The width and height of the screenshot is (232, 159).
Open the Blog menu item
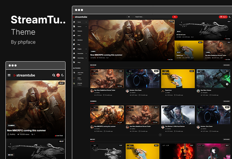pos(79,45)
